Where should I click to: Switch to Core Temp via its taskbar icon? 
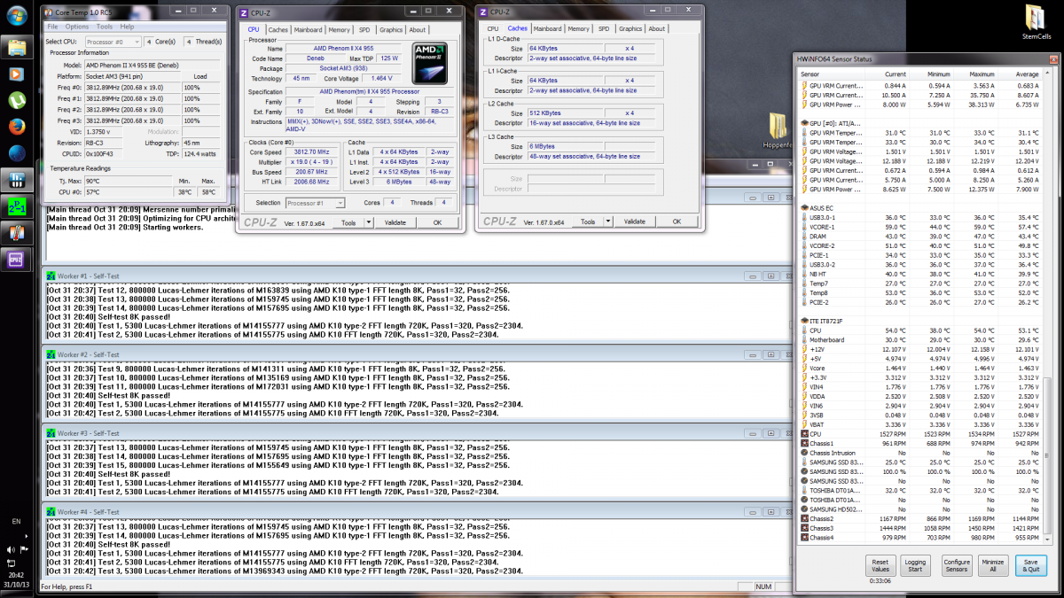pos(16,233)
